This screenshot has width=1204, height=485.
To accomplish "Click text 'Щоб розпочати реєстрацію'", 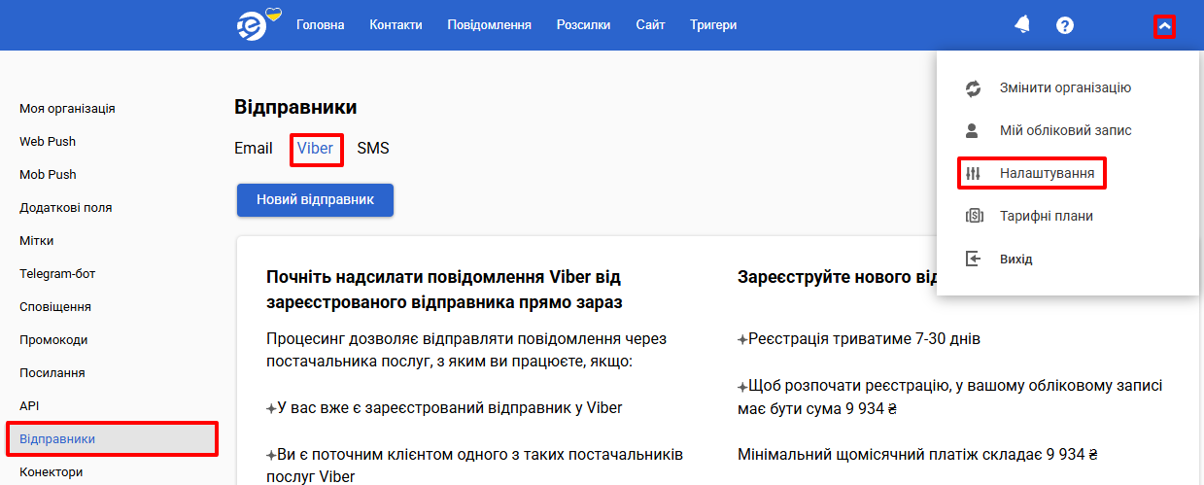I will tap(949, 397).
